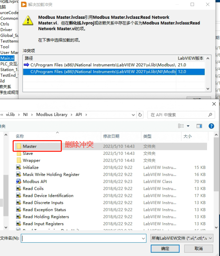The height and width of the screenshot is (256, 220).
Task: Toggle the preview pane icon
Action: coord(199,126)
